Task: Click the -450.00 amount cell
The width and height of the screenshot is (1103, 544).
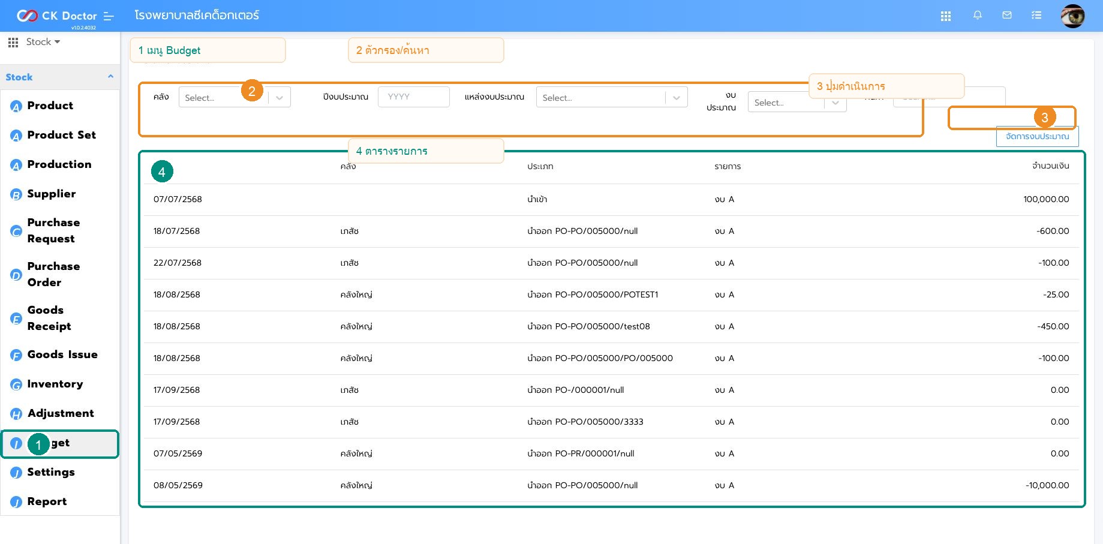Action: [x=1053, y=326]
